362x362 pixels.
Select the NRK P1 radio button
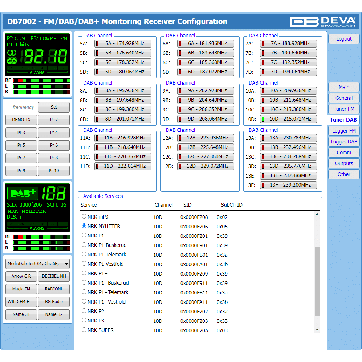pos(84,235)
